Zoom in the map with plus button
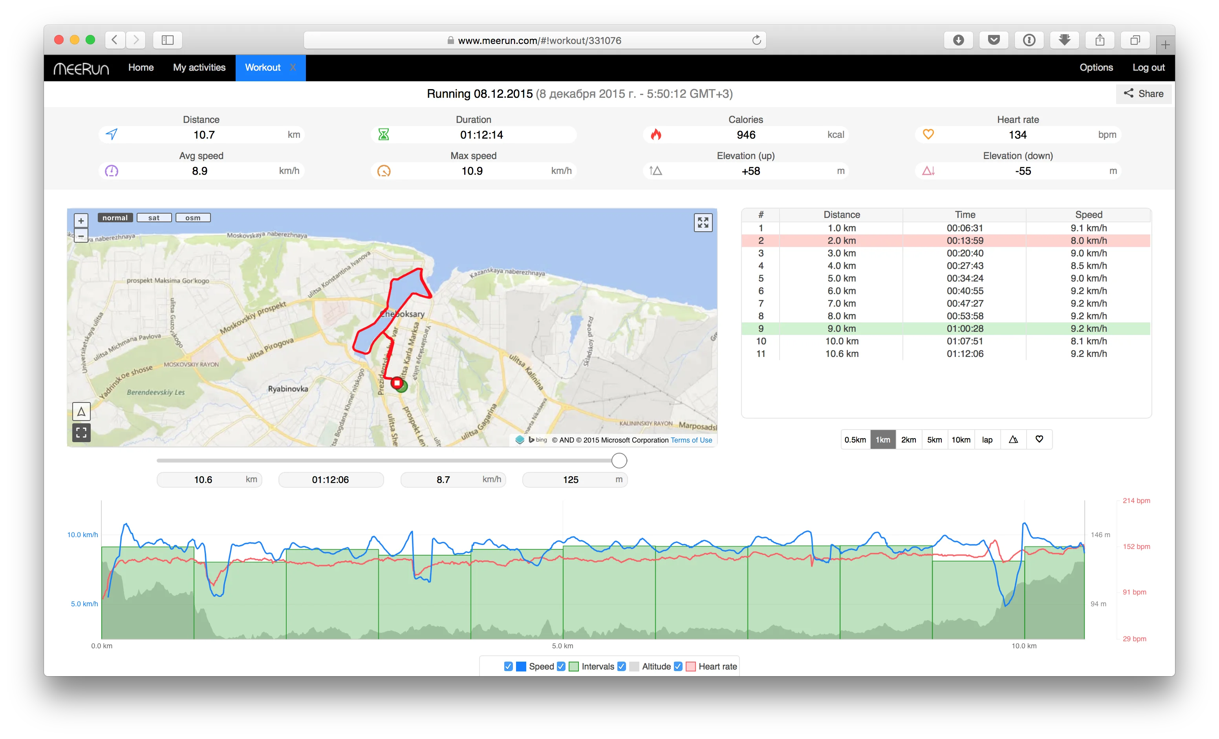 [x=81, y=221]
